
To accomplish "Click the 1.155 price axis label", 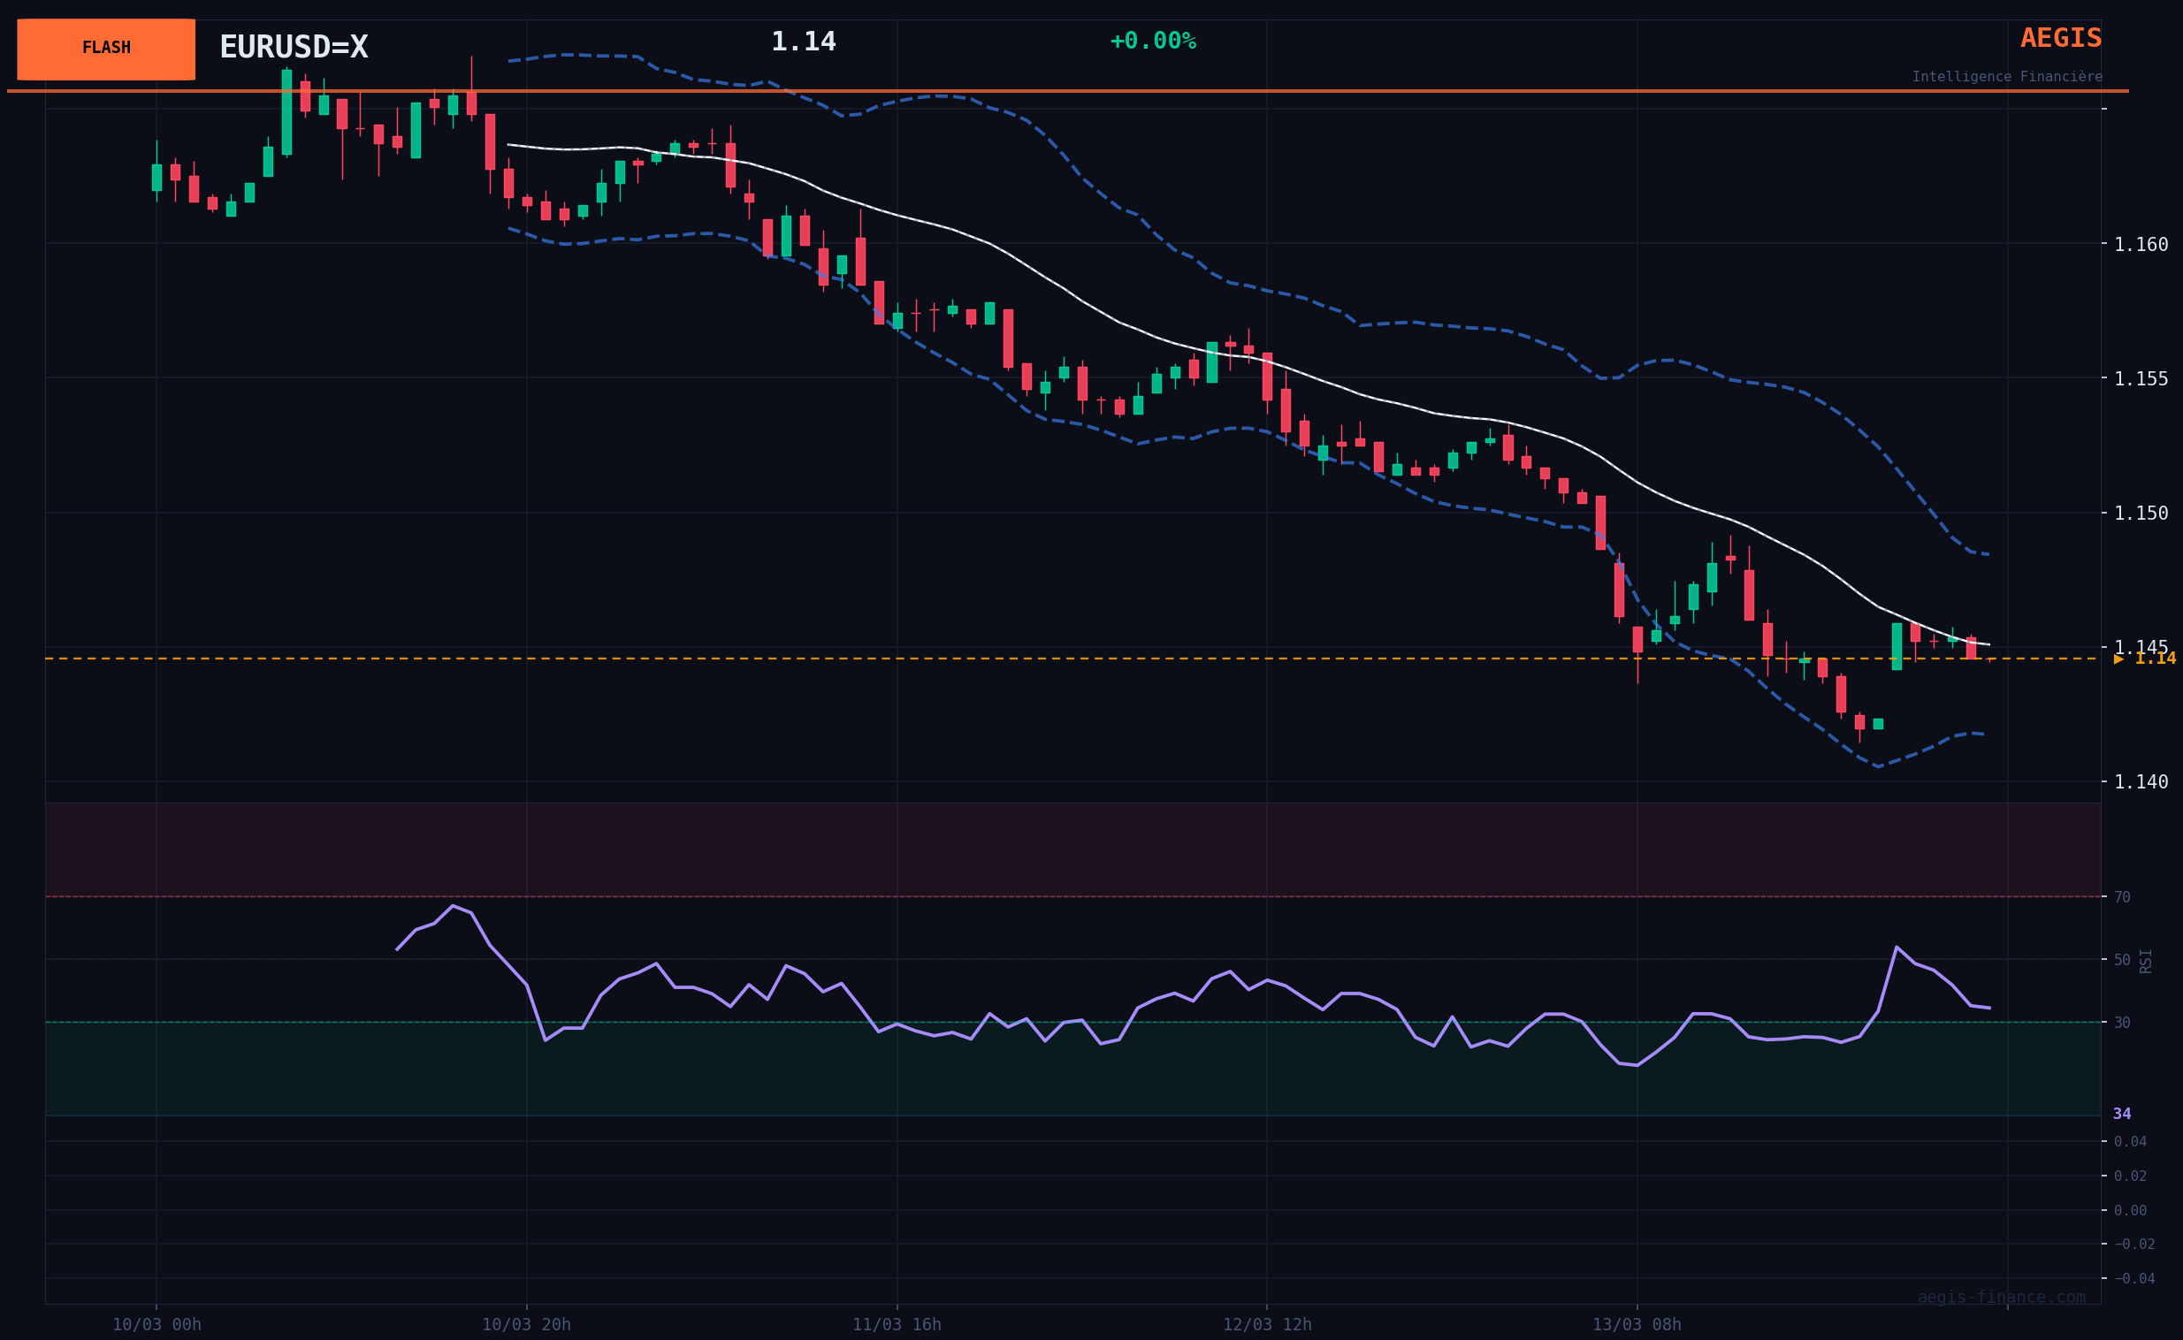I will point(2141,379).
